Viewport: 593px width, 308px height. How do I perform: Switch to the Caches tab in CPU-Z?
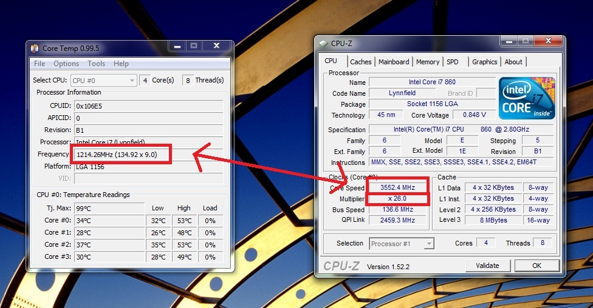[x=361, y=62]
